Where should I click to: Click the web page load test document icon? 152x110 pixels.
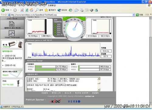coord(12,24)
